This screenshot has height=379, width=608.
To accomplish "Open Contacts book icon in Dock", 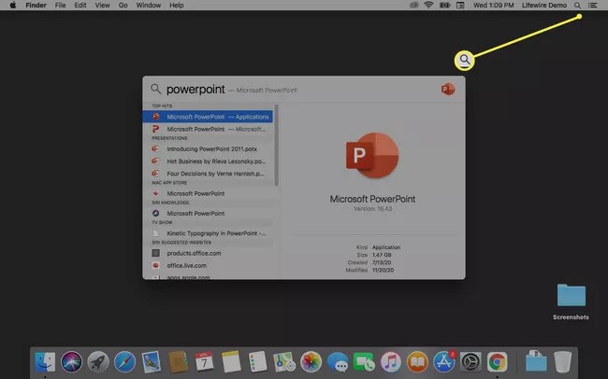I will (178, 362).
